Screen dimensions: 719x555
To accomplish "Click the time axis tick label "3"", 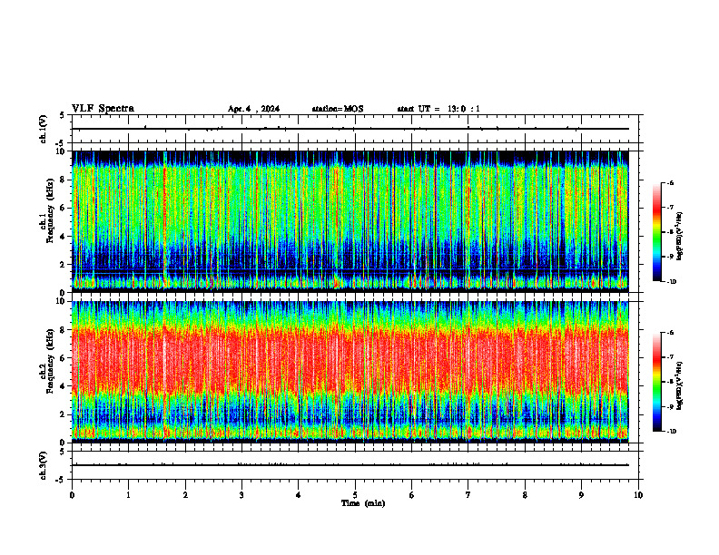I will (241, 495).
